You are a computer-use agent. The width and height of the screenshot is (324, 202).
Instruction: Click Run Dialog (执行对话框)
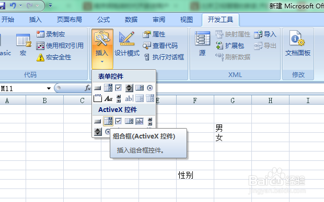164,57
